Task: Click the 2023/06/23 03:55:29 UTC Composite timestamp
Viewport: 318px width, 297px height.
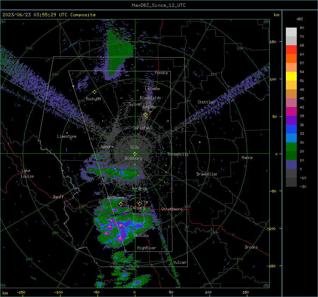Action: pos(49,15)
